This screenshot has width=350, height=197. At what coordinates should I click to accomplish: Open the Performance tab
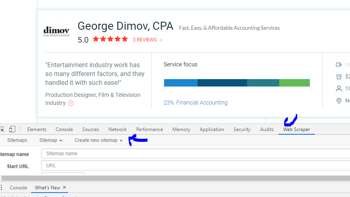150,129
